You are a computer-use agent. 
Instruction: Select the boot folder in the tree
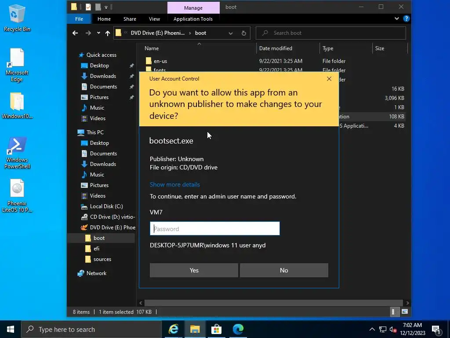[99, 238]
